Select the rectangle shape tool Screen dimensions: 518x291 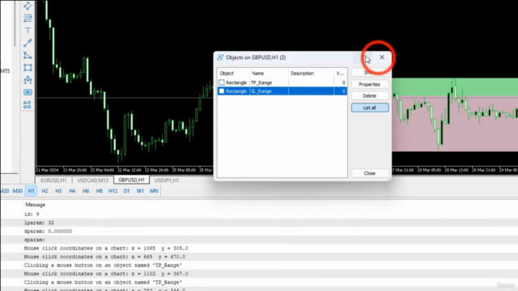click(x=28, y=68)
